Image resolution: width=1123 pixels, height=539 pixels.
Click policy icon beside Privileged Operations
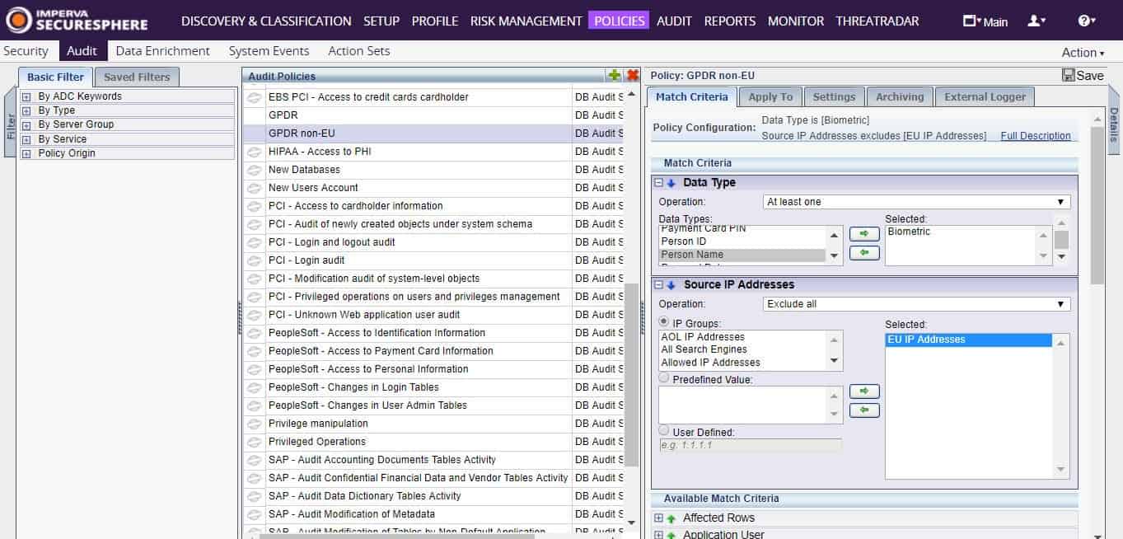255,442
